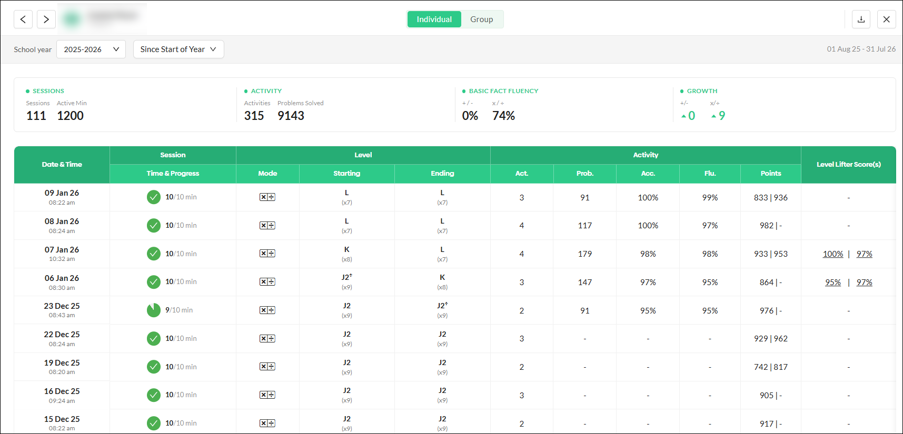Open the 95% Level Lifter score link

coord(833,282)
